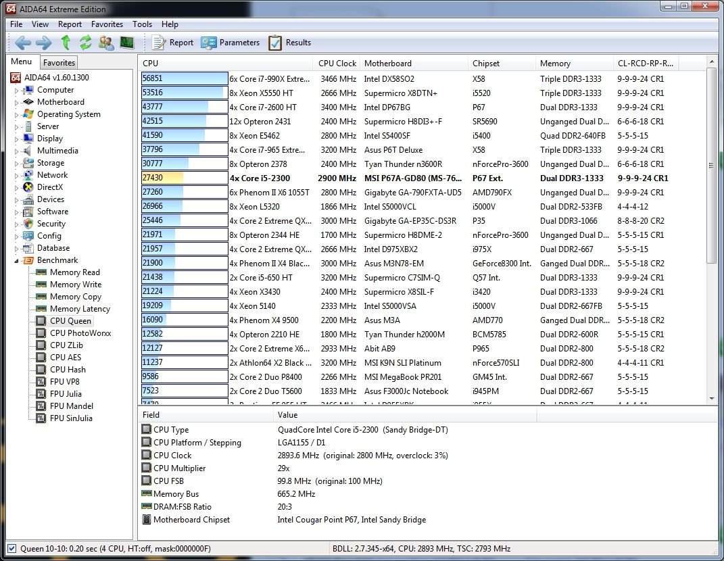Click the green Refresh icon
The height and width of the screenshot is (561, 724).
(x=85, y=43)
